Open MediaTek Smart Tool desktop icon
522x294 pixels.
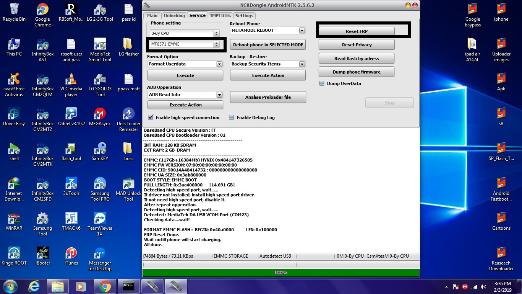click(100, 50)
